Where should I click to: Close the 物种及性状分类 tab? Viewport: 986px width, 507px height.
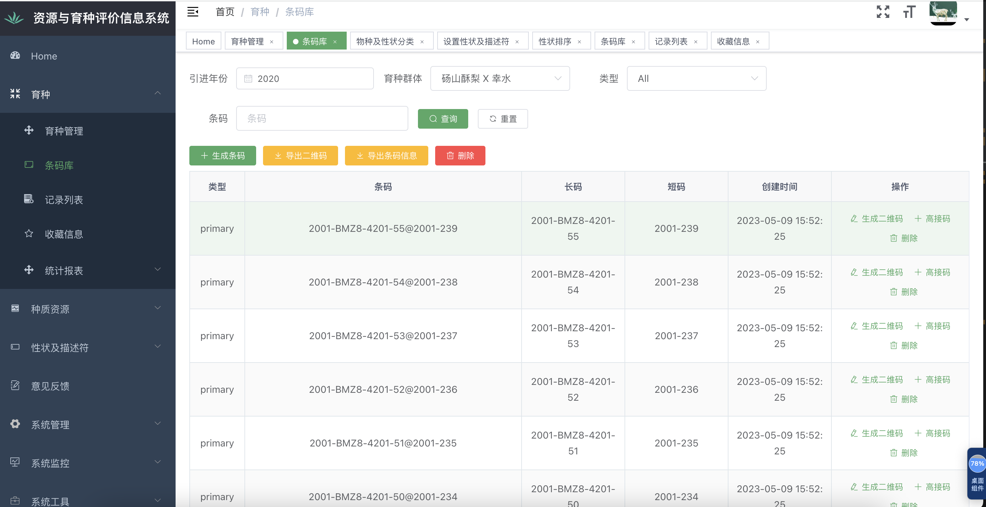(422, 42)
